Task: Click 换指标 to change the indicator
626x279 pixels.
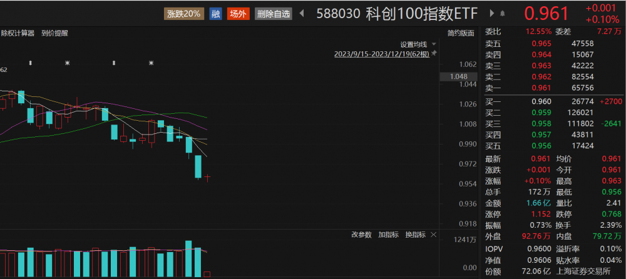Action: tap(415, 235)
